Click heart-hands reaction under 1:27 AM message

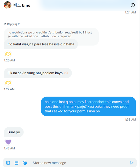tap(8, 83)
